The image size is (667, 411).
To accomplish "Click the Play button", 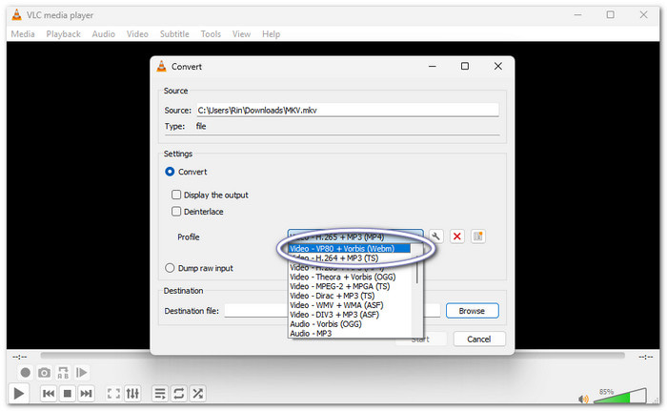I will [x=18, y=393].
